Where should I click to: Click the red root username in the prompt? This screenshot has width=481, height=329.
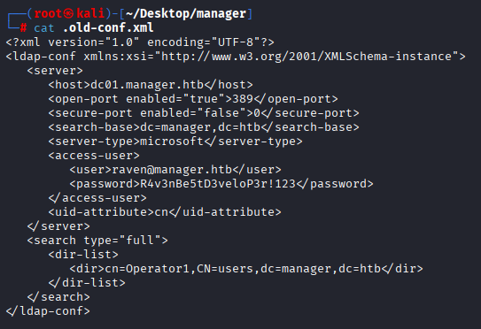coord(48,14)
